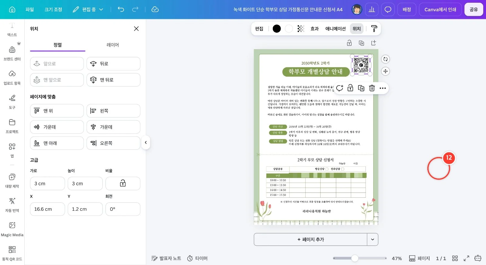Undo the last action
Screen dimensions: 486x265
pos(121,9)
